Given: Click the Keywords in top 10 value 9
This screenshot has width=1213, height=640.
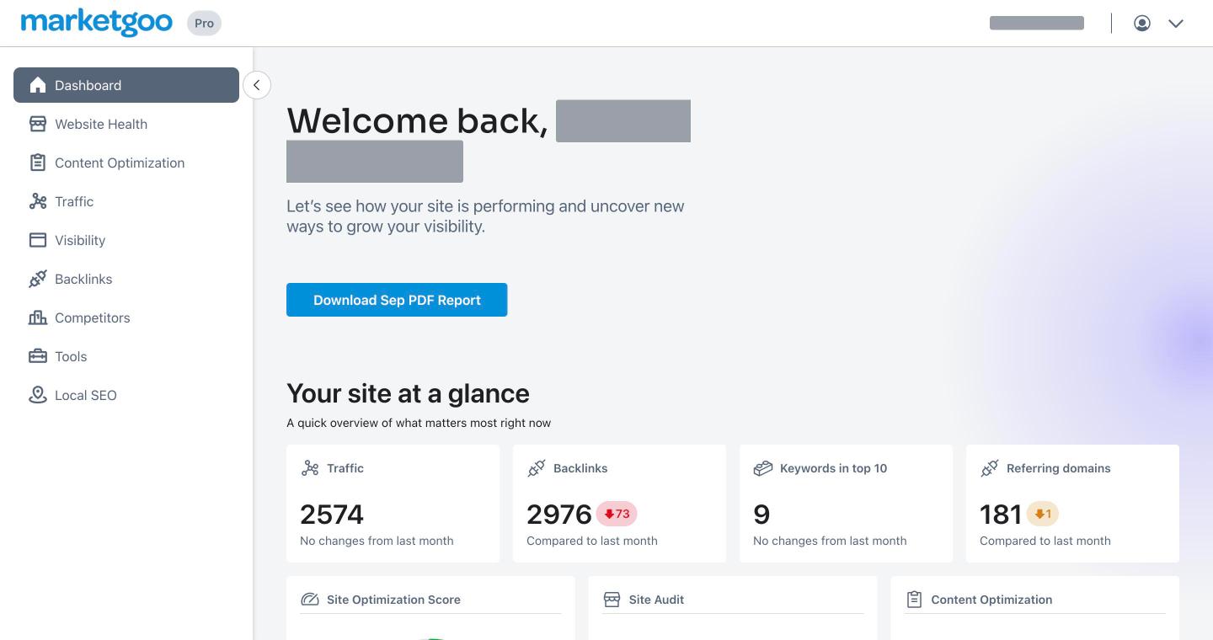Looking at the screenshot, I should click(x=761, y=515).
